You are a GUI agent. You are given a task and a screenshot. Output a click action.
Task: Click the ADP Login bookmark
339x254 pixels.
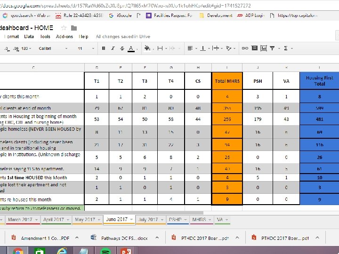click(251, 16)
